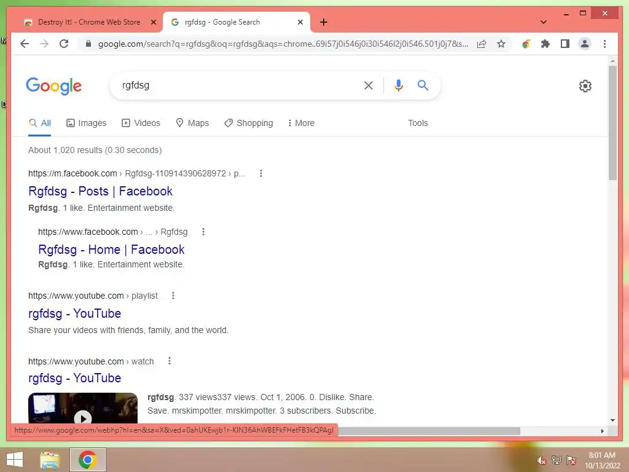Start a voice search with the microphone
629x472 pixels.
tap(398, 85)
